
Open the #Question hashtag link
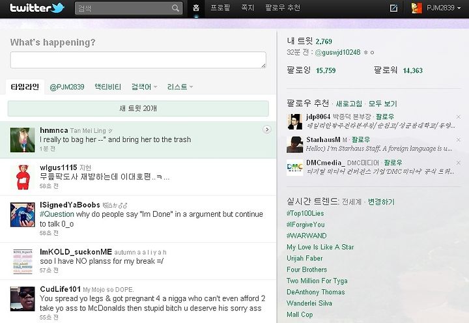pos(57,214)
